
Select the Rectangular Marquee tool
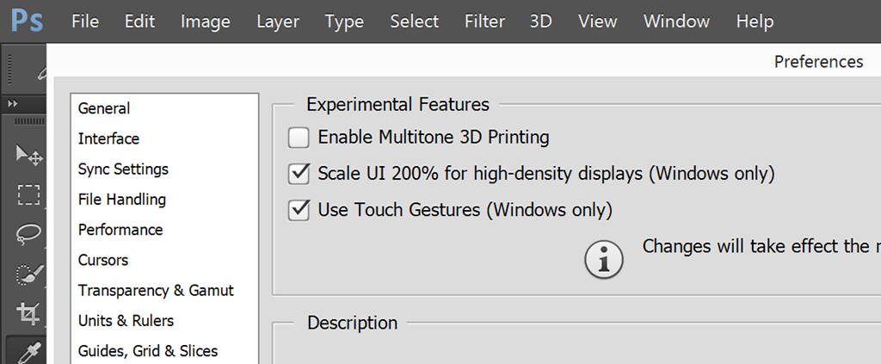click(28, 195)
